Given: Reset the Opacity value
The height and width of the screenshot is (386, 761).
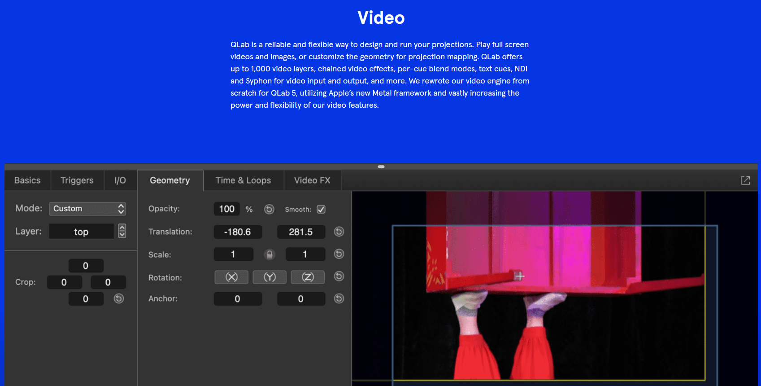Looking at the screenshot, I should point(269,209).
